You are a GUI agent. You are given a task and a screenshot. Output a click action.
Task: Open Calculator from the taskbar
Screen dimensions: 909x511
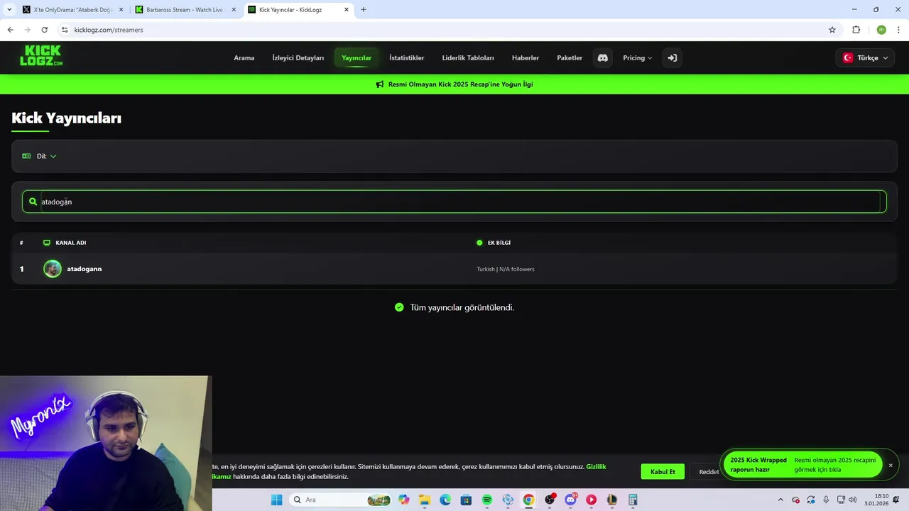pyautogui.click(x=633, y=500)
